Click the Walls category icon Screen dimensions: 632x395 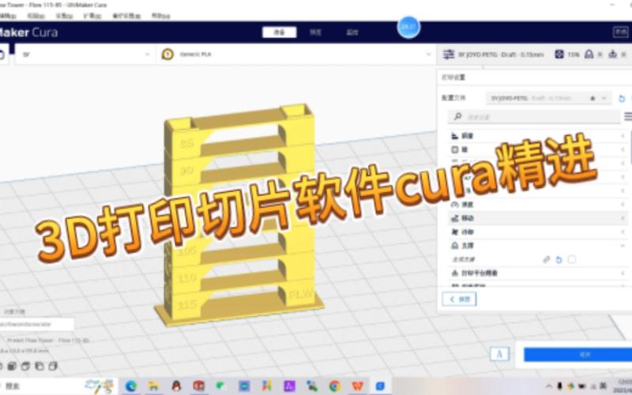point(455,149)
